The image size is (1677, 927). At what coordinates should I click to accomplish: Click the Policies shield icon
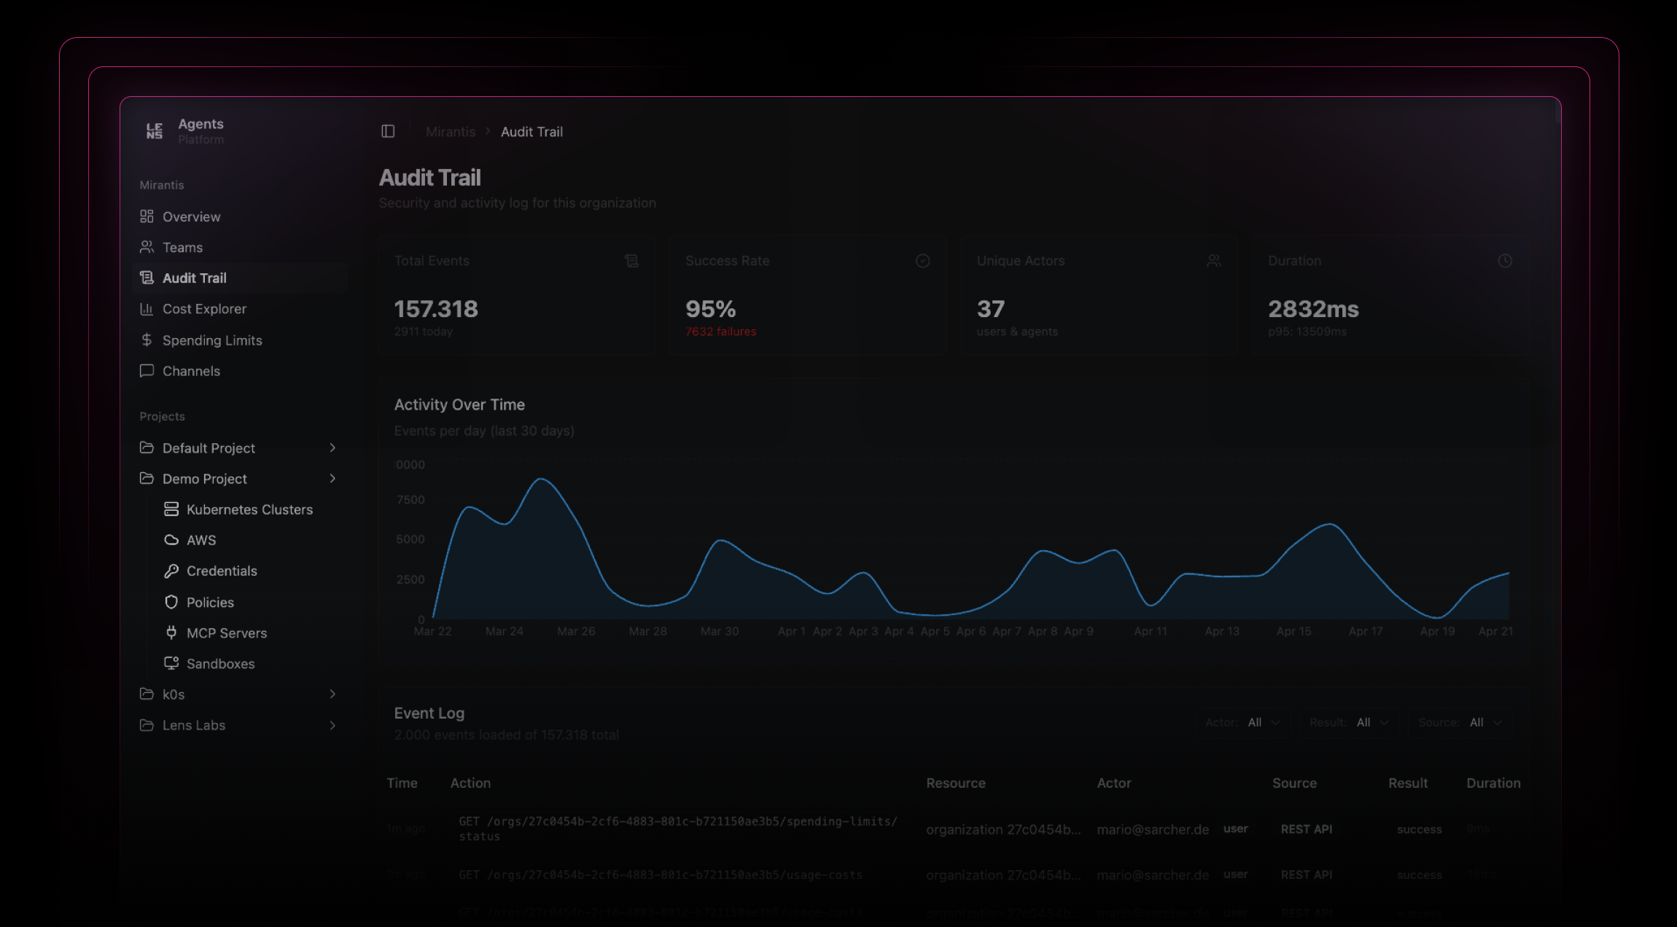(x=171, y=602)
